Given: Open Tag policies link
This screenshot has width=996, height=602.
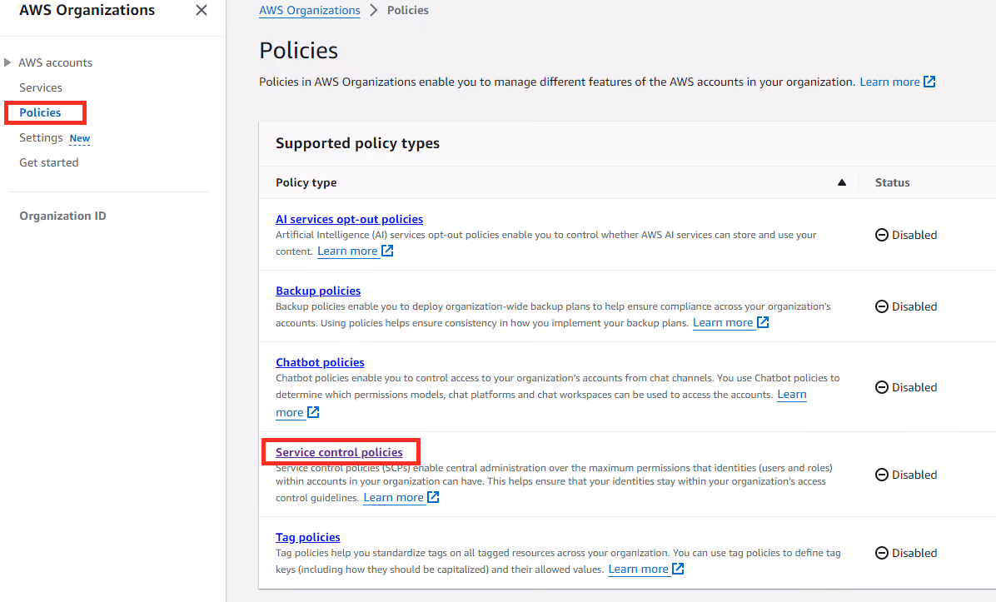Looking at the screenshot, I should 308,537.
